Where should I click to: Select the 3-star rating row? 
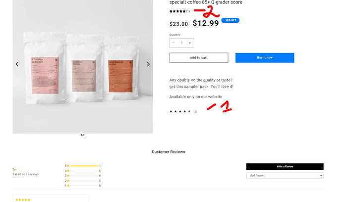(83, 176)
